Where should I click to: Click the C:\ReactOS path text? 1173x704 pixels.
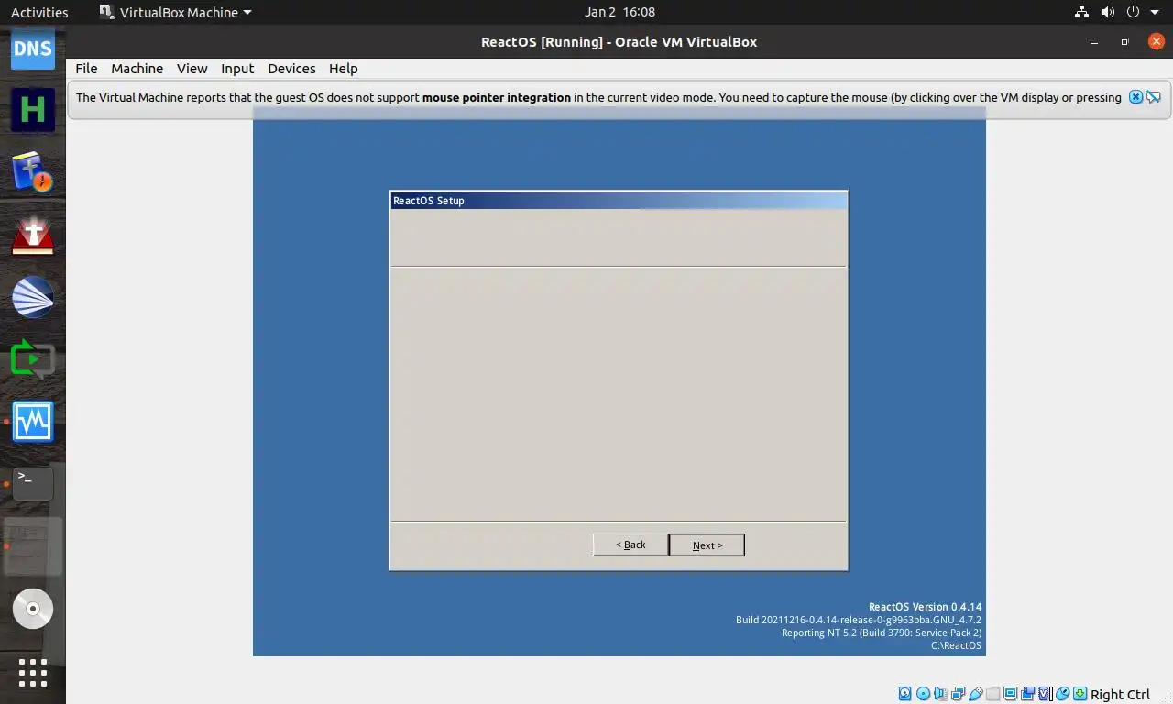coord(956,645)
